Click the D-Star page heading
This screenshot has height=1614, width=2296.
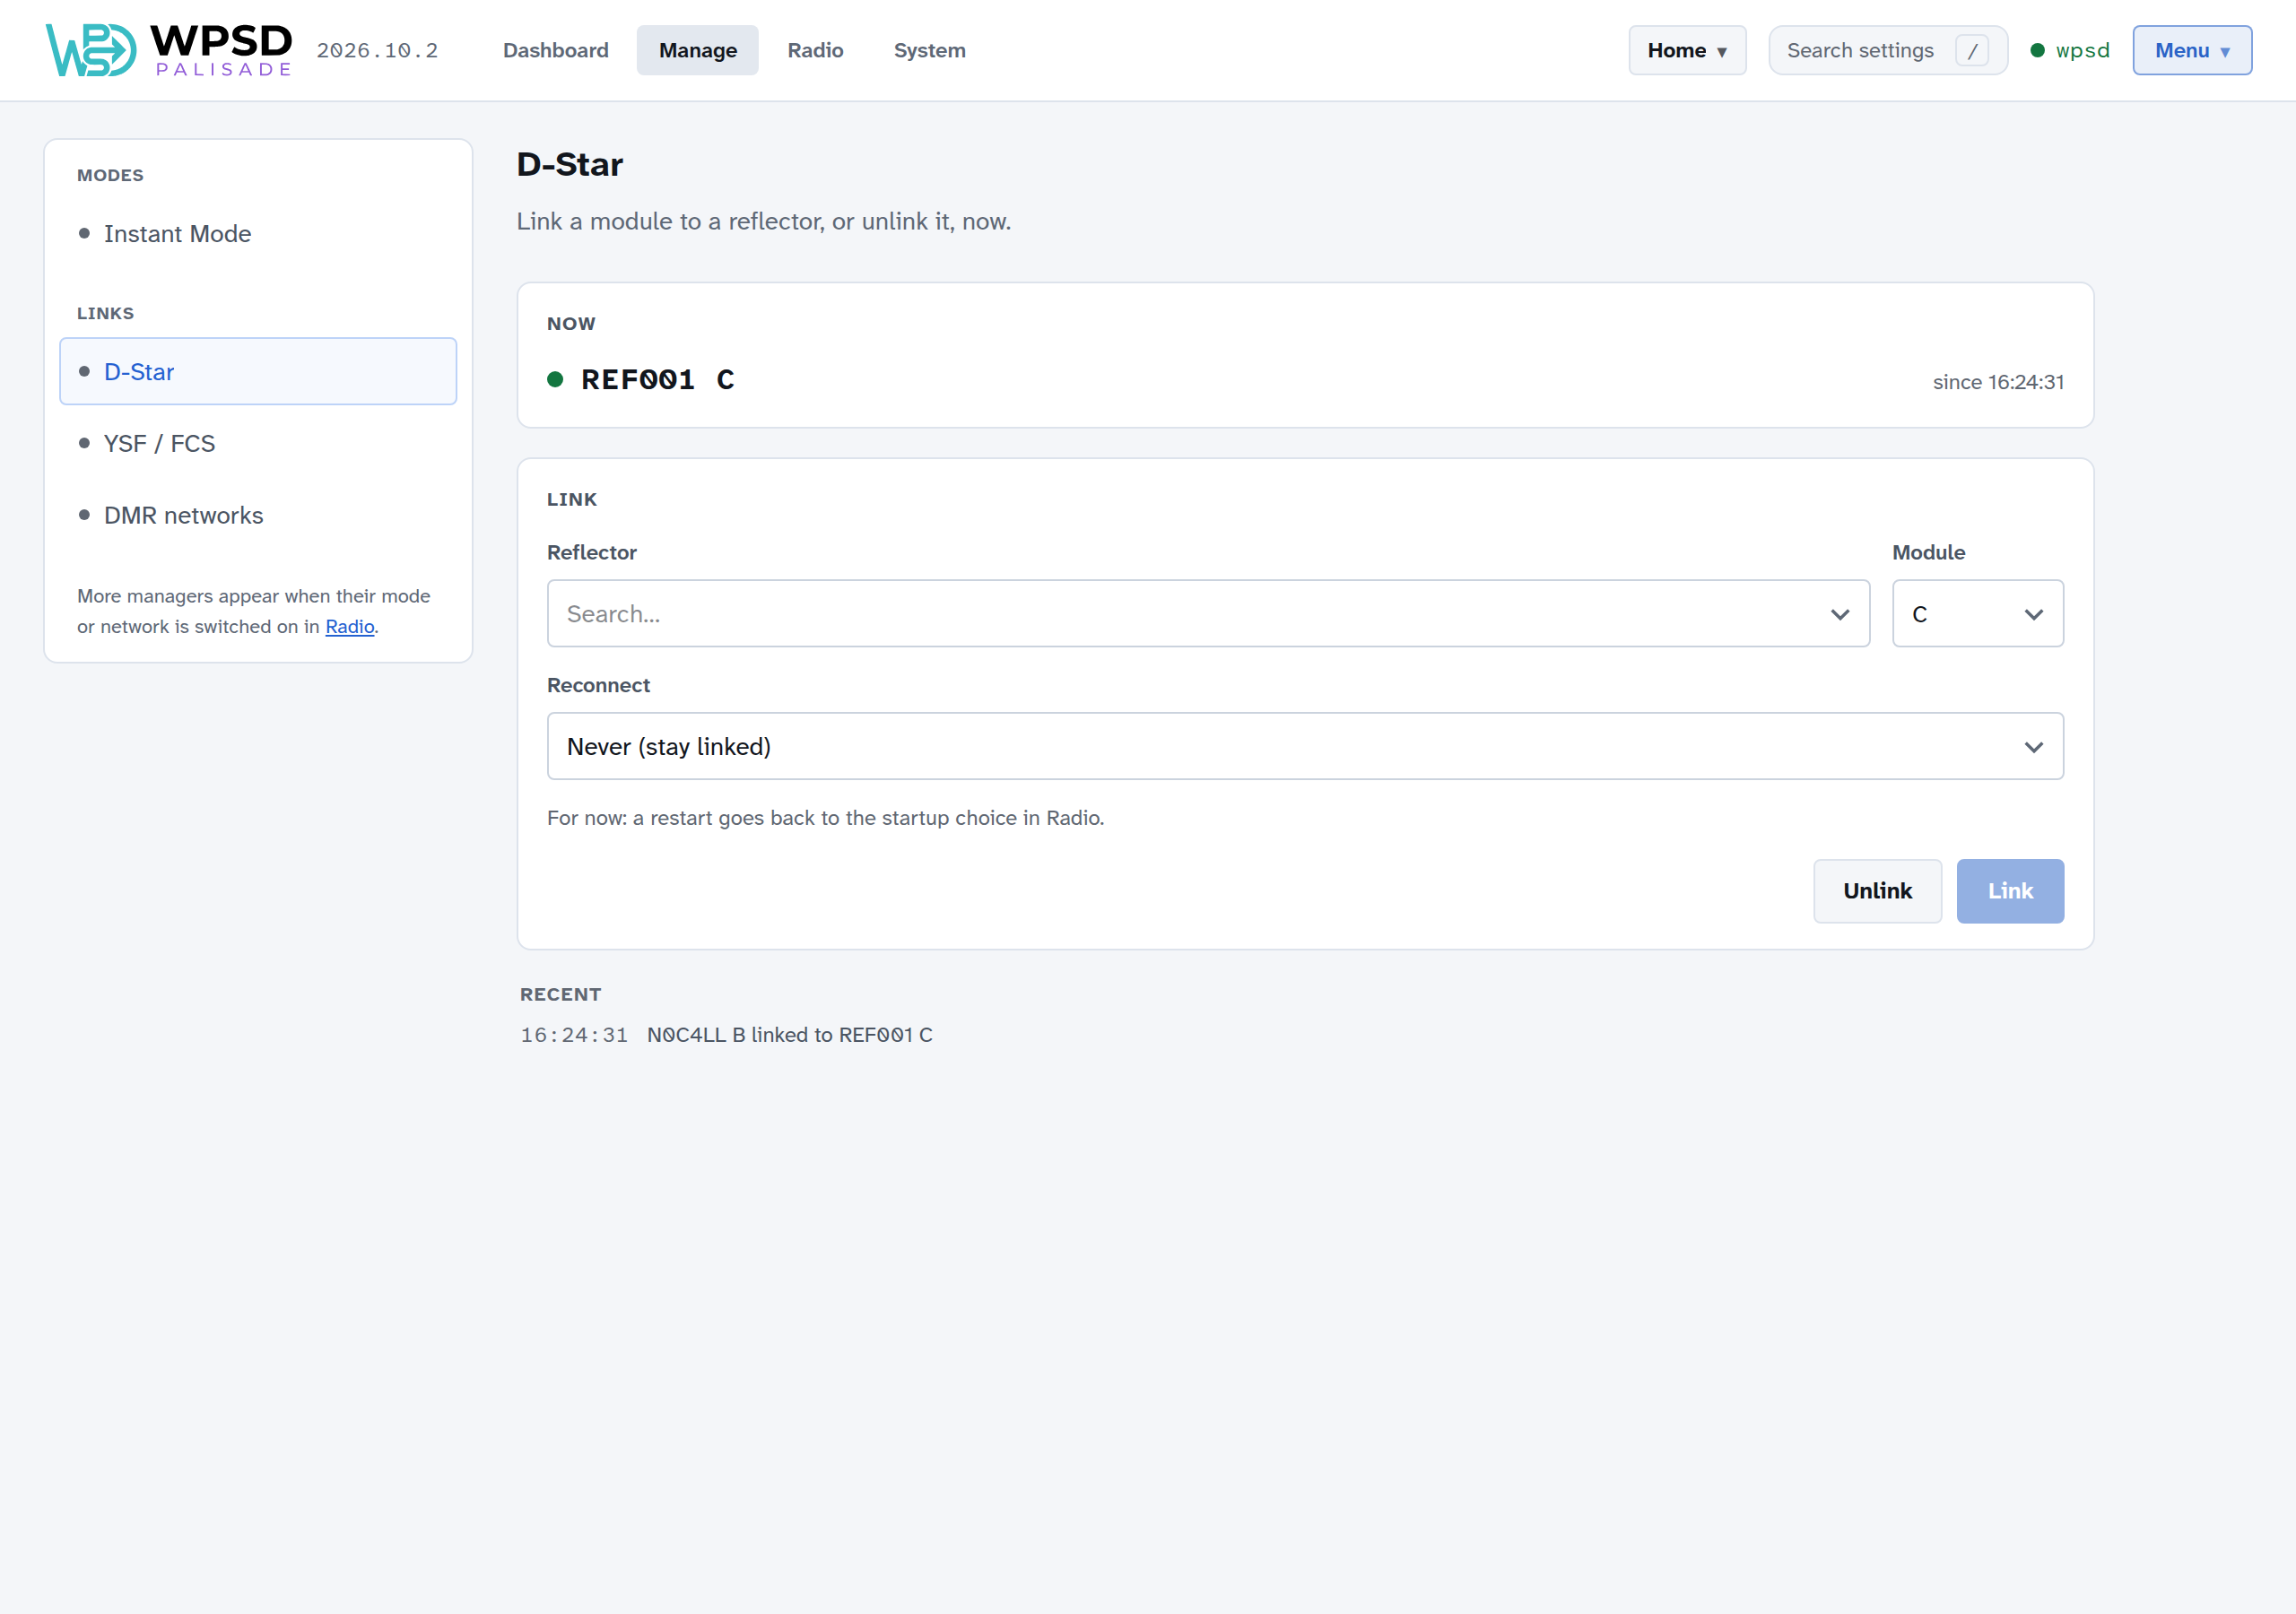[569, 164]
